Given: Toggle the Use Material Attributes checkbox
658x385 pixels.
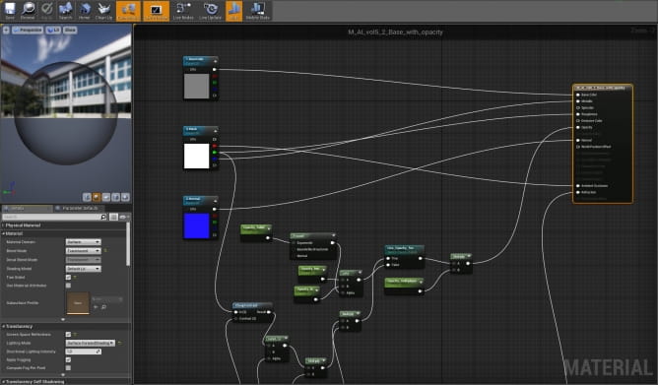Looking at the screenshot, I should tap(68, 286).
